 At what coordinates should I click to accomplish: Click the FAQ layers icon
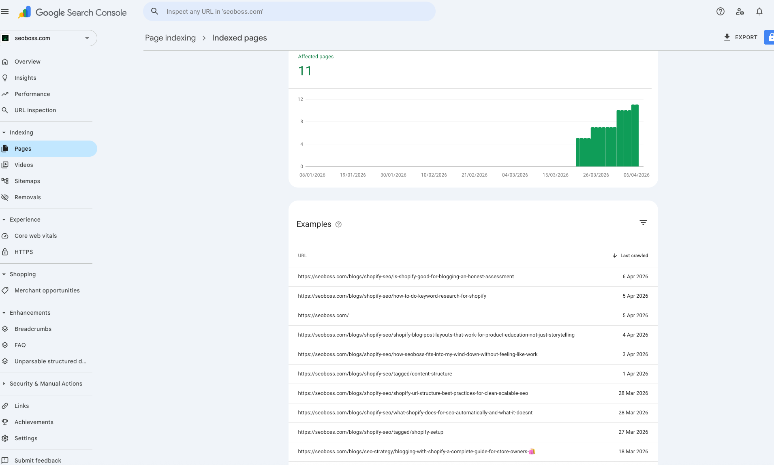[5, 345]
